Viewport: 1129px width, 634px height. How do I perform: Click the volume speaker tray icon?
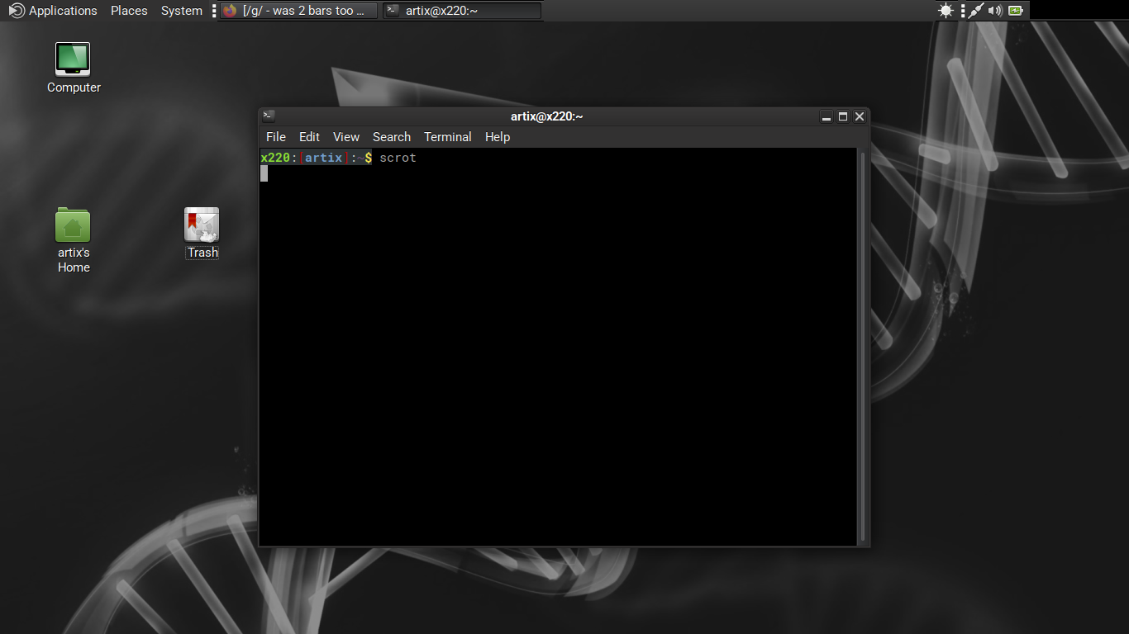click(995, 11)
